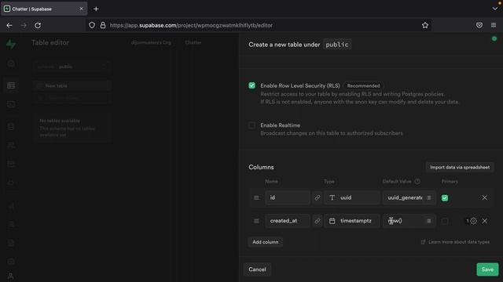Image resolution: width=503 pixels, height=282 pixels.
Task: Click the foreign key link icon for id
Action: pyautogui.click(x=318, y=197)
